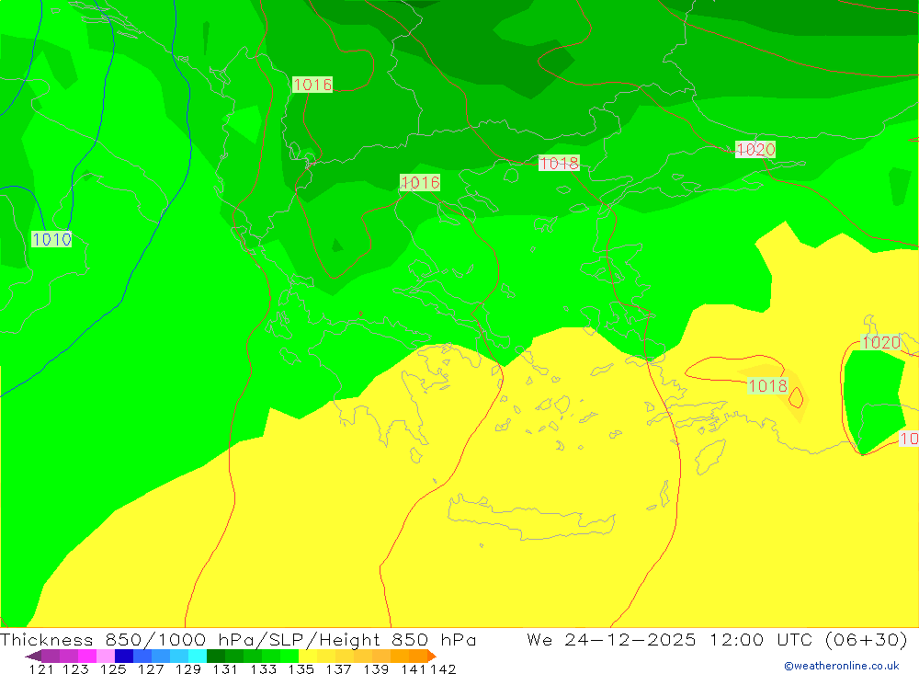Click the 131 legend value
This screenshot has height=674, width=919.
(x=225, y=668)
